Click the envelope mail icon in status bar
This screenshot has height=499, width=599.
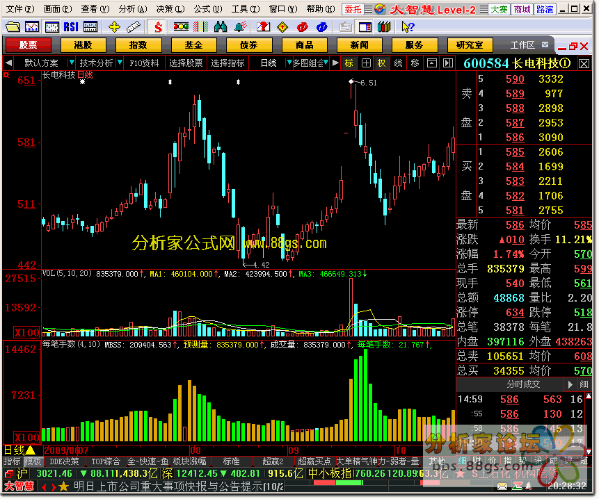click(502, 486)
